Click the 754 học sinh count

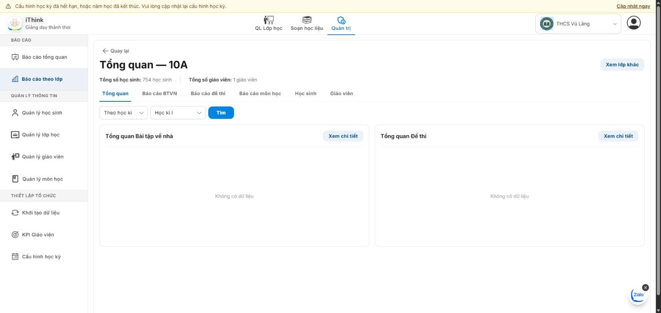pos(157,80)
